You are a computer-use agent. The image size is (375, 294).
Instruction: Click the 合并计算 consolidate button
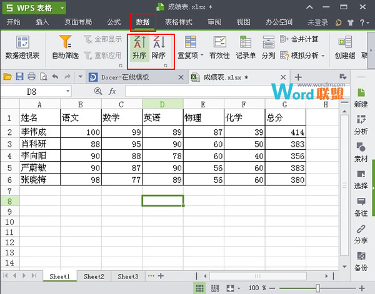pos(300,39)
